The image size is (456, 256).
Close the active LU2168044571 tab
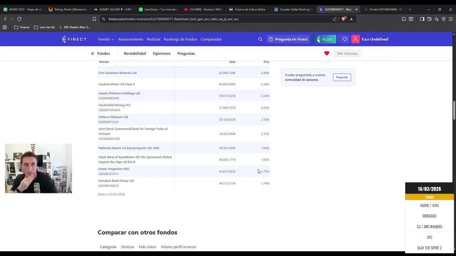(x=356, y=9)
